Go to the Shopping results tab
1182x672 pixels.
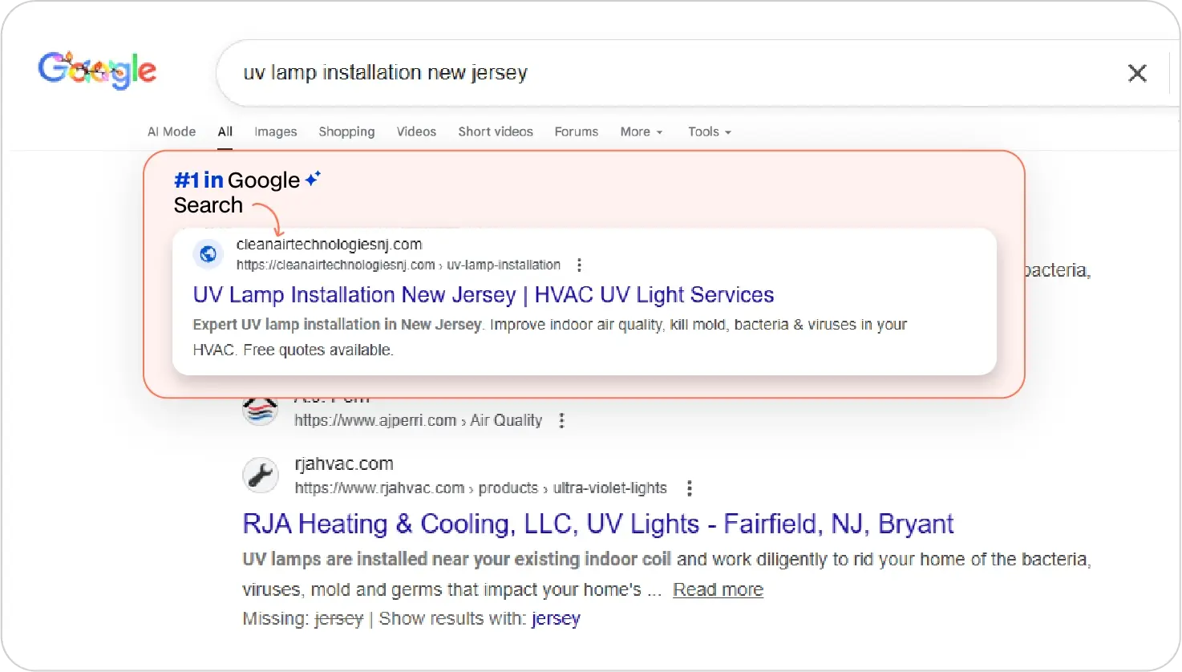tap(346, 132)
